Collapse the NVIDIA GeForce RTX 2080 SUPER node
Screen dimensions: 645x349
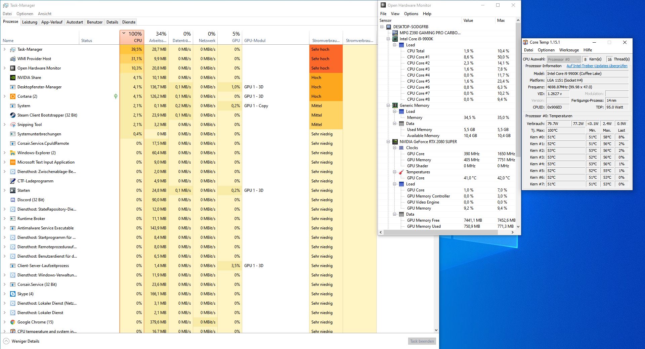pyautogui.click(x=388, y=142)
